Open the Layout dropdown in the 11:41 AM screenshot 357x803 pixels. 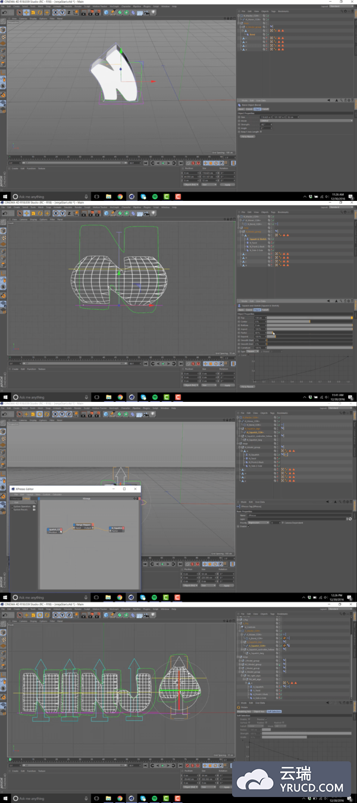[x=340, y=207]
